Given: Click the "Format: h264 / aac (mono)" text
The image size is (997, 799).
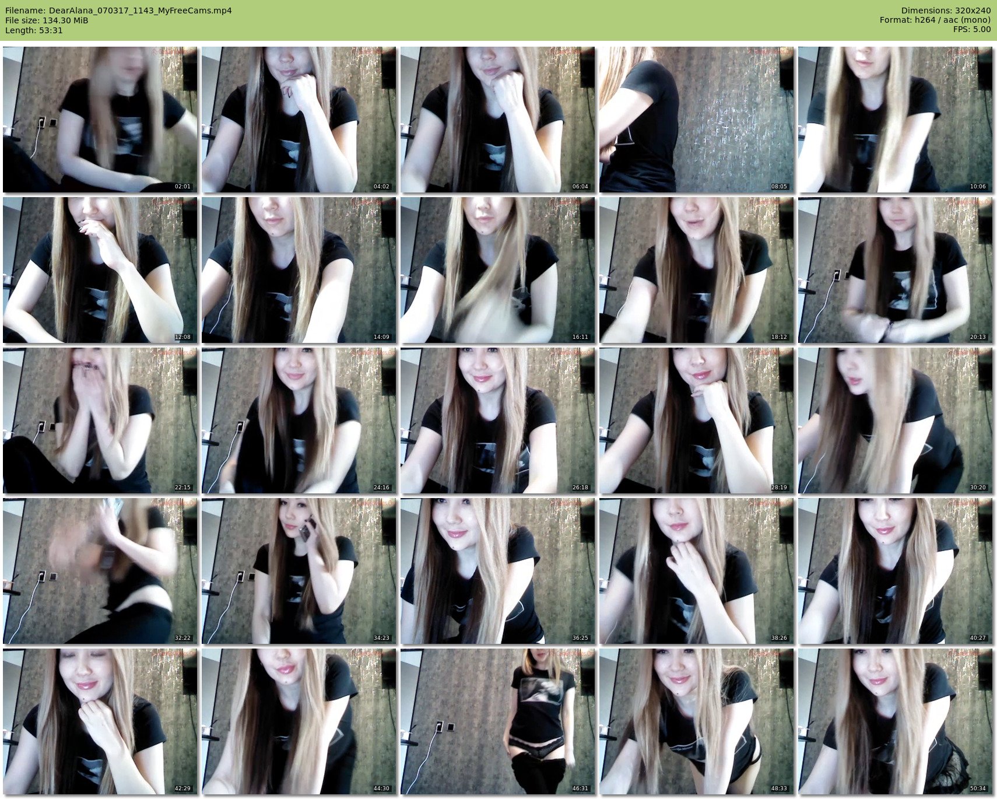Looking at the screenshot, I should tap(935, 20).
